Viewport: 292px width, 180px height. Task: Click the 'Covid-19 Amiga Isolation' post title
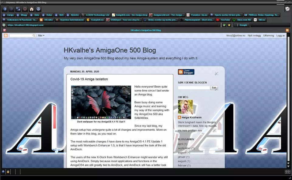coord(89,79)
